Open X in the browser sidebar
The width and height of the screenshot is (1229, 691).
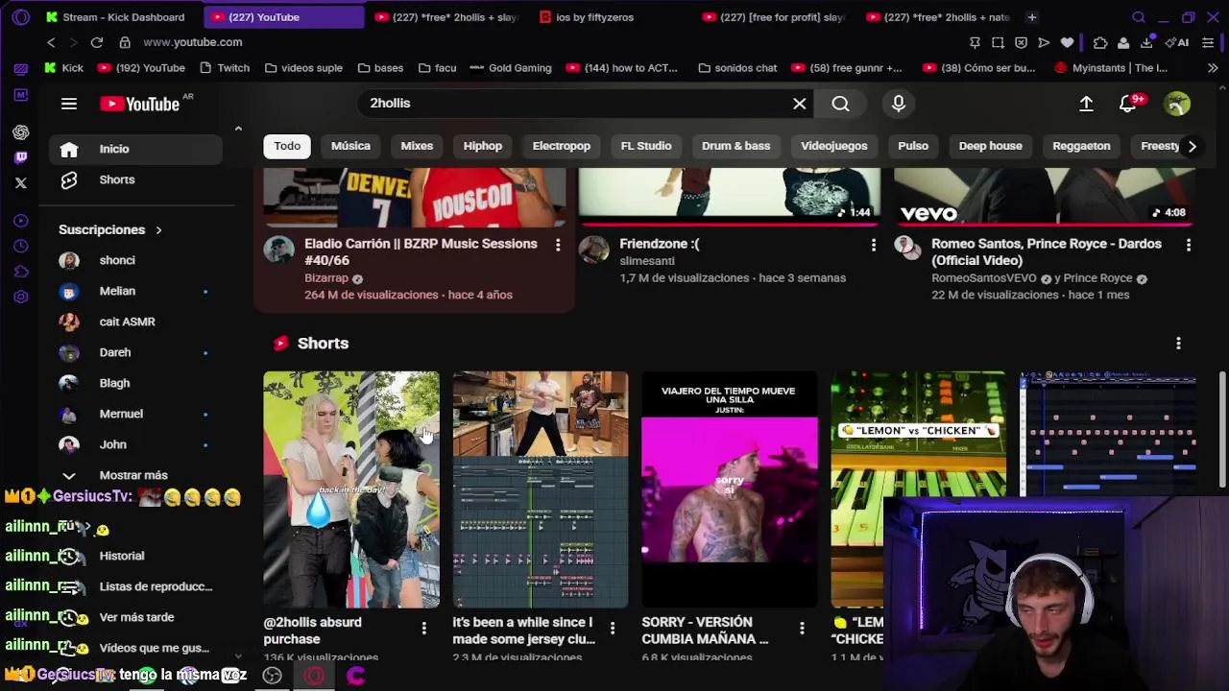point(21,182)
